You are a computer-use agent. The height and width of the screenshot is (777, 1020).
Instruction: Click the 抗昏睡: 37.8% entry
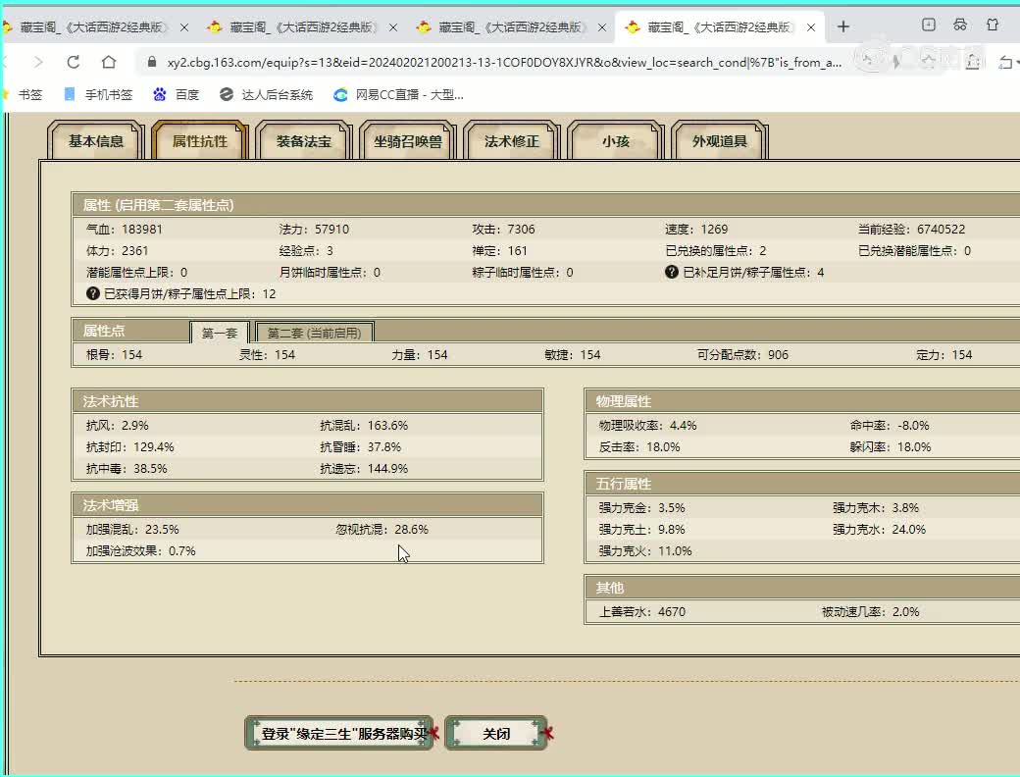coord(360,446)
